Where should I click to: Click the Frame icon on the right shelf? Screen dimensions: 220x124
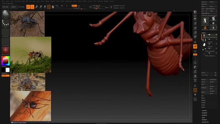coord(195,62)
